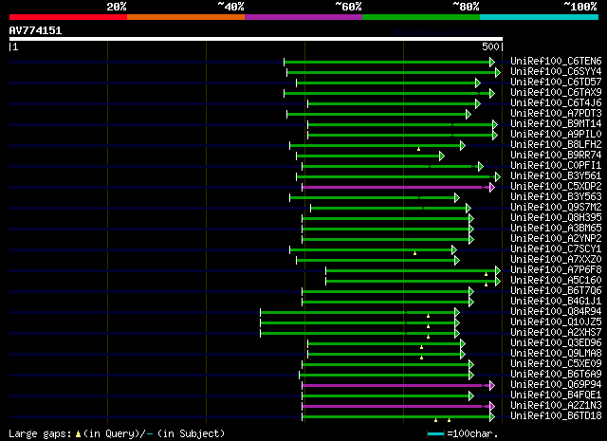The height and width of the screenshot is (441, 607).
Task: Open the UniRef100_C0PFI1 label
Action: (556, 166)
